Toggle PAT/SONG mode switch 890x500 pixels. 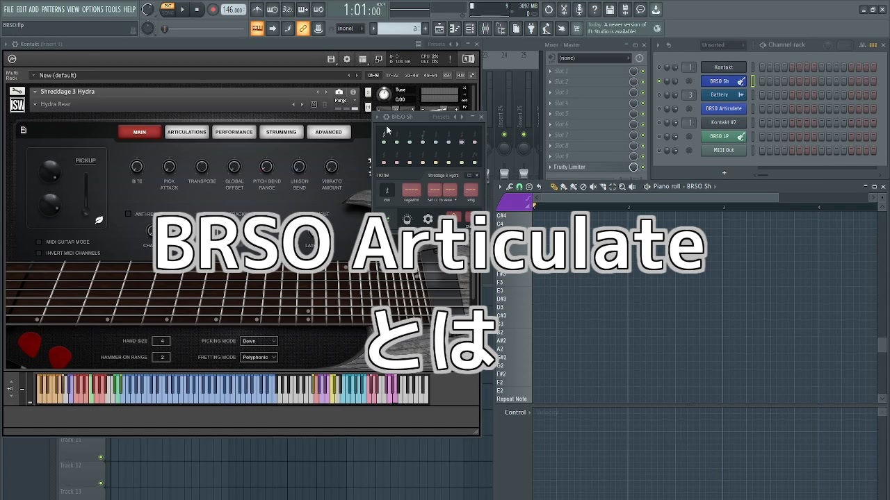[168, 10]
